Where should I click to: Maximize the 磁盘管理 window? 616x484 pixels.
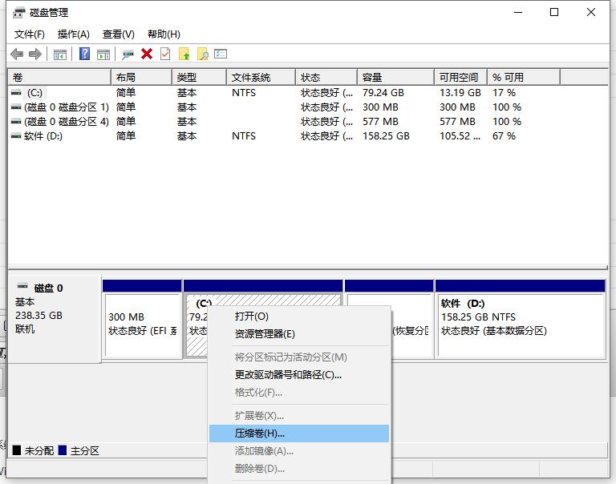click(554, 13)
